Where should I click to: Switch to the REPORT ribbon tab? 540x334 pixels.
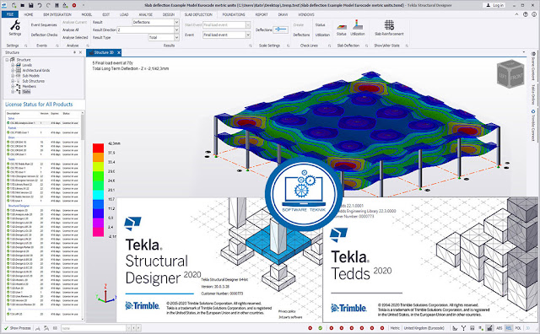[262, 14]
